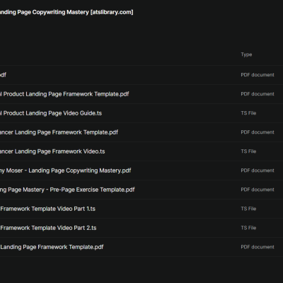Click the Landing Page Copywriting Mastery [atslibrary.com] folder title

(67, 12)
